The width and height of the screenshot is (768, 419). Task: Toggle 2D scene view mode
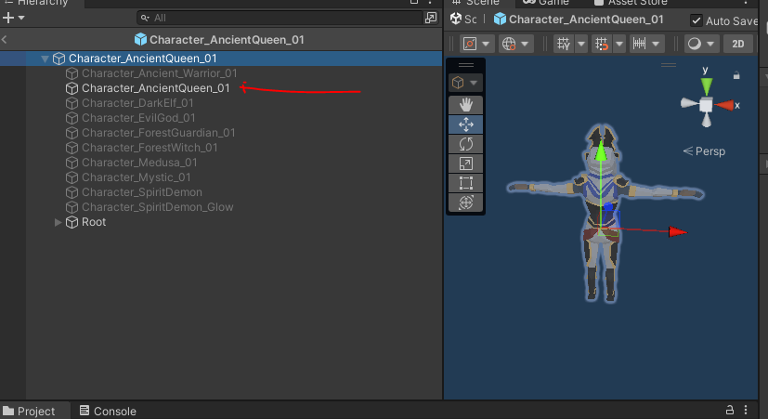pyautogui.click(x=738, y=44)
